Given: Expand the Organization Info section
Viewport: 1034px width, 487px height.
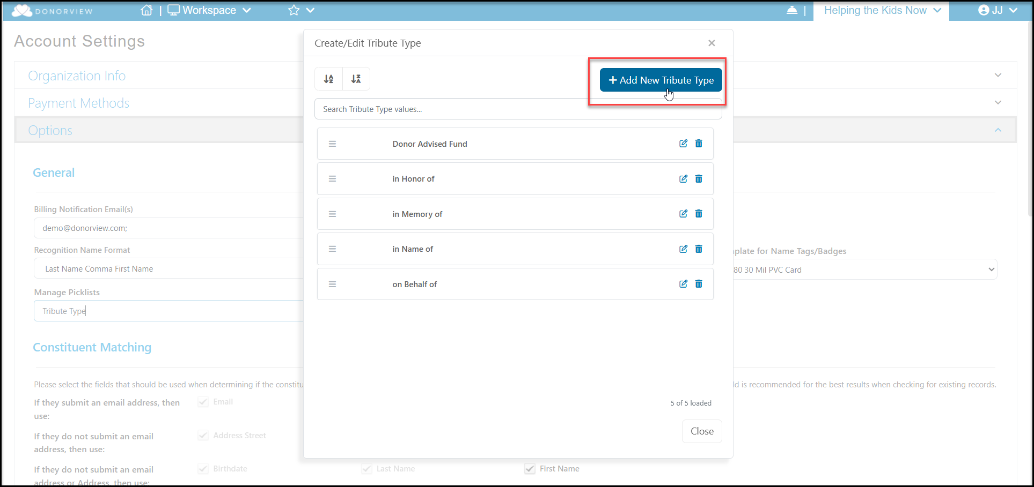Looking at the screenshot, I should 77,76.
